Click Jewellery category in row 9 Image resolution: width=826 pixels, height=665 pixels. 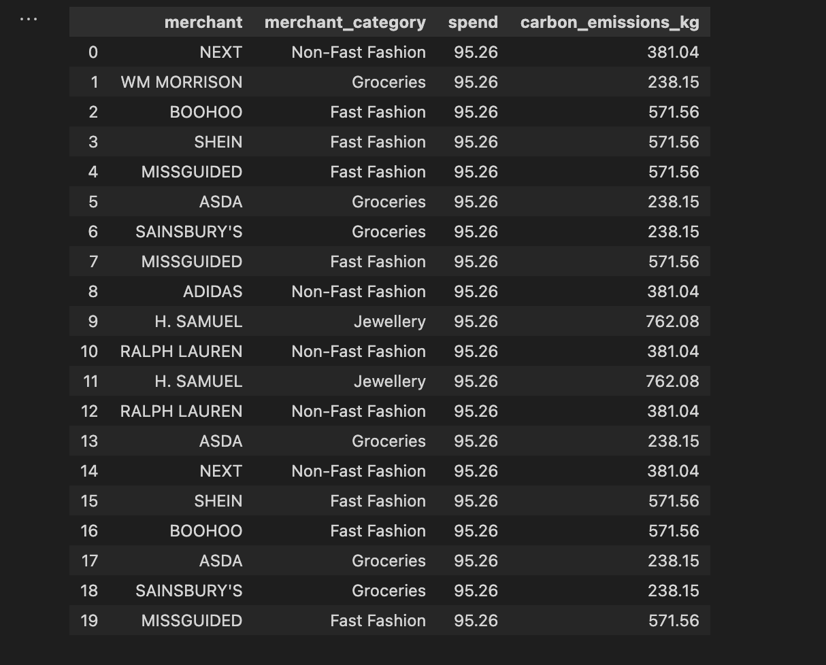(390, 322)
